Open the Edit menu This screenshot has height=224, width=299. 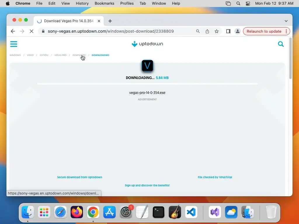52,3
